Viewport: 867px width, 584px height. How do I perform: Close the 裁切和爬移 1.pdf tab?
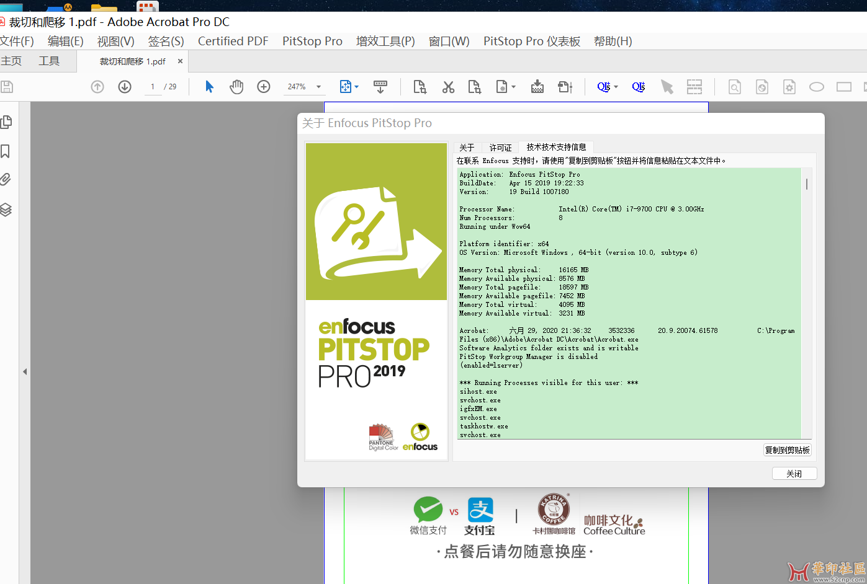(180, 61)
